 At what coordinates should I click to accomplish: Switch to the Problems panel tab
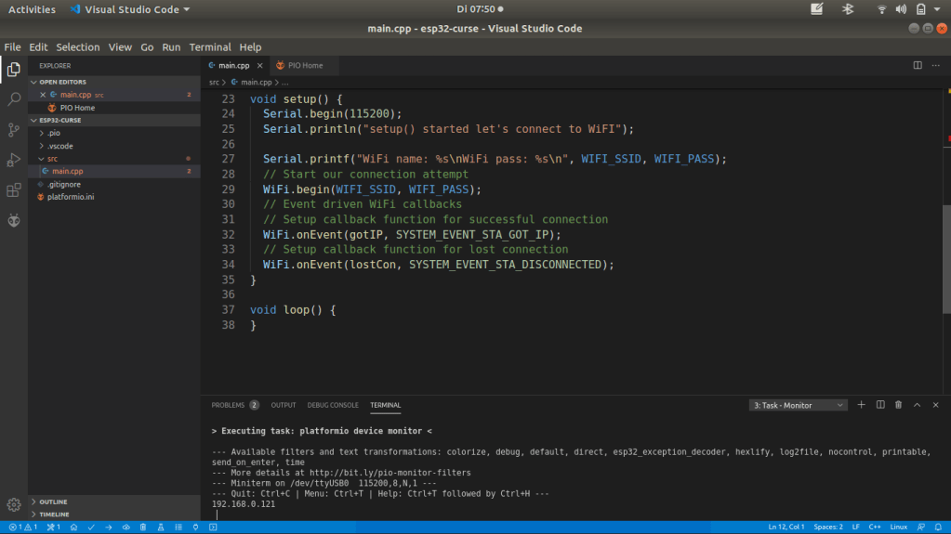229,406
